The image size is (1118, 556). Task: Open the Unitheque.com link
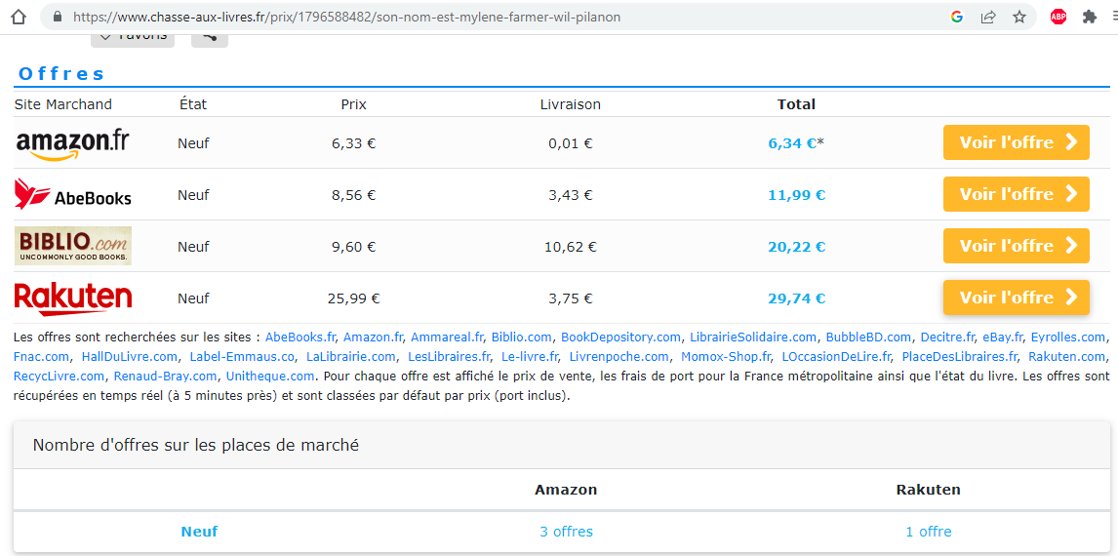(270, 376)
